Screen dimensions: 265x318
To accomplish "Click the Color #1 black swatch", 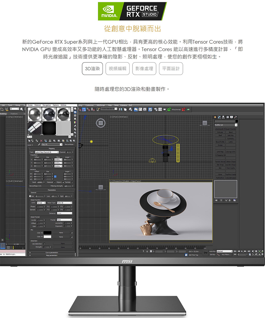I will (x=47, y=233).
